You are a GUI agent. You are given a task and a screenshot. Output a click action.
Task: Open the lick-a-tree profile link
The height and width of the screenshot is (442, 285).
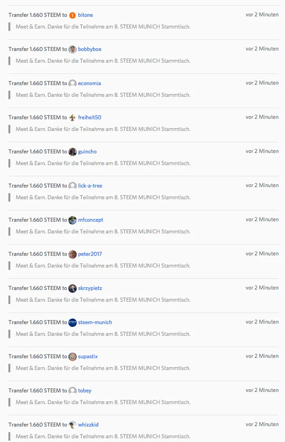tap(90, 186)
